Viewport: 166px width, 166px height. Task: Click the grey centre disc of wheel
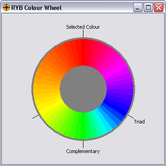tap(83, 89)
